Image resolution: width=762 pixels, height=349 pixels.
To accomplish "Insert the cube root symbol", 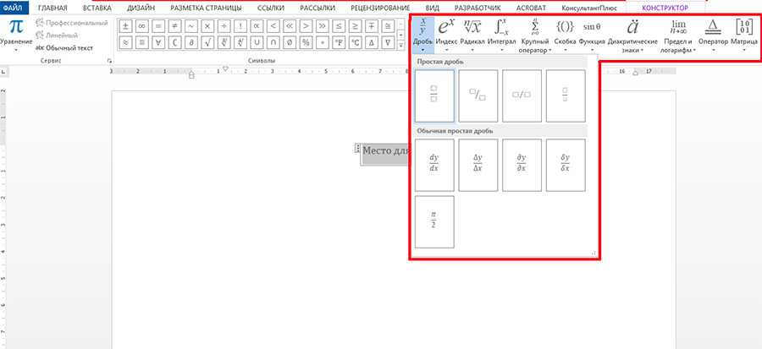I will pyautogui.click(x=224, y=42).
